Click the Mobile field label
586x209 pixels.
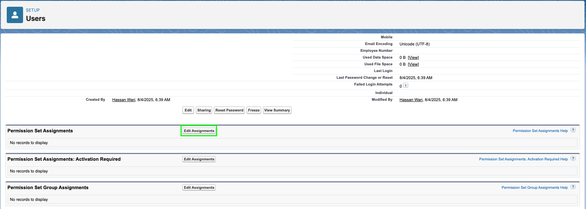click(x=387, y=37)
